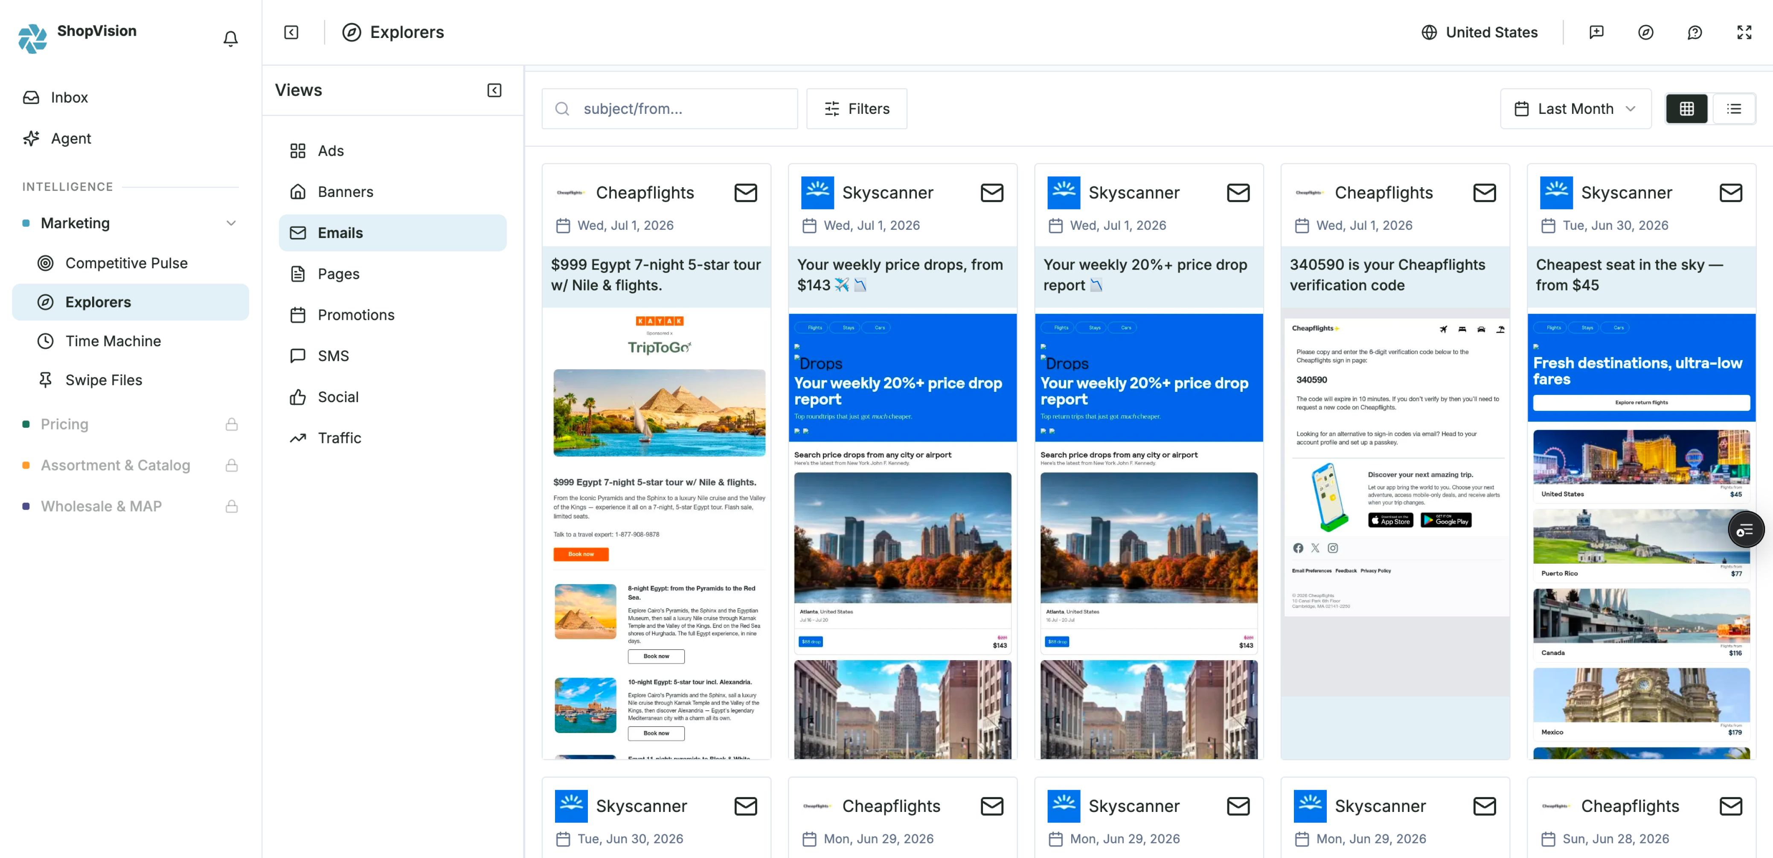Open the help chat icon
The image size is (1773, 858).
pos(1695,32)
